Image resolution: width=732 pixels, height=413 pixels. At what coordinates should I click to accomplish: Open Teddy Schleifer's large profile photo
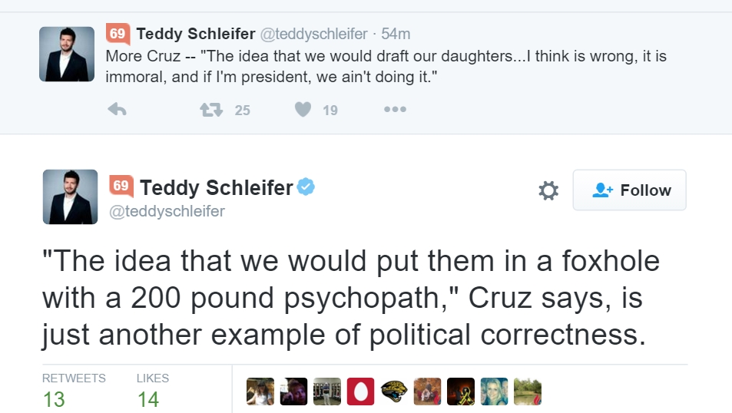click(x=69, y=197)
